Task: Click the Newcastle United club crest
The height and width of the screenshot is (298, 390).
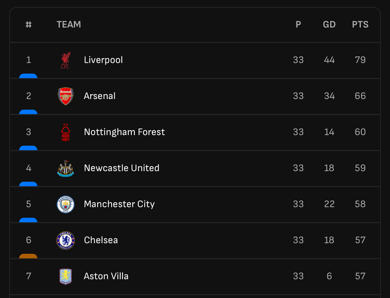Action: tap(66, 168)
